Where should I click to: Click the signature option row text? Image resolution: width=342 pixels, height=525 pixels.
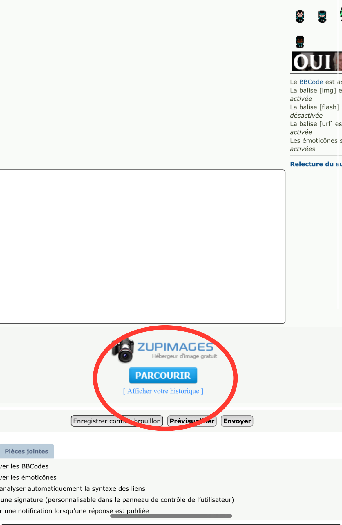click(117, 500)
